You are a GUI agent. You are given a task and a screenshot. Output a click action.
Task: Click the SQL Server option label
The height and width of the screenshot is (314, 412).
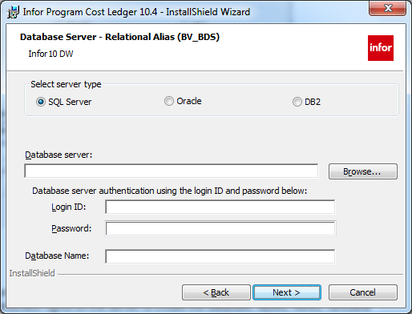70,102
